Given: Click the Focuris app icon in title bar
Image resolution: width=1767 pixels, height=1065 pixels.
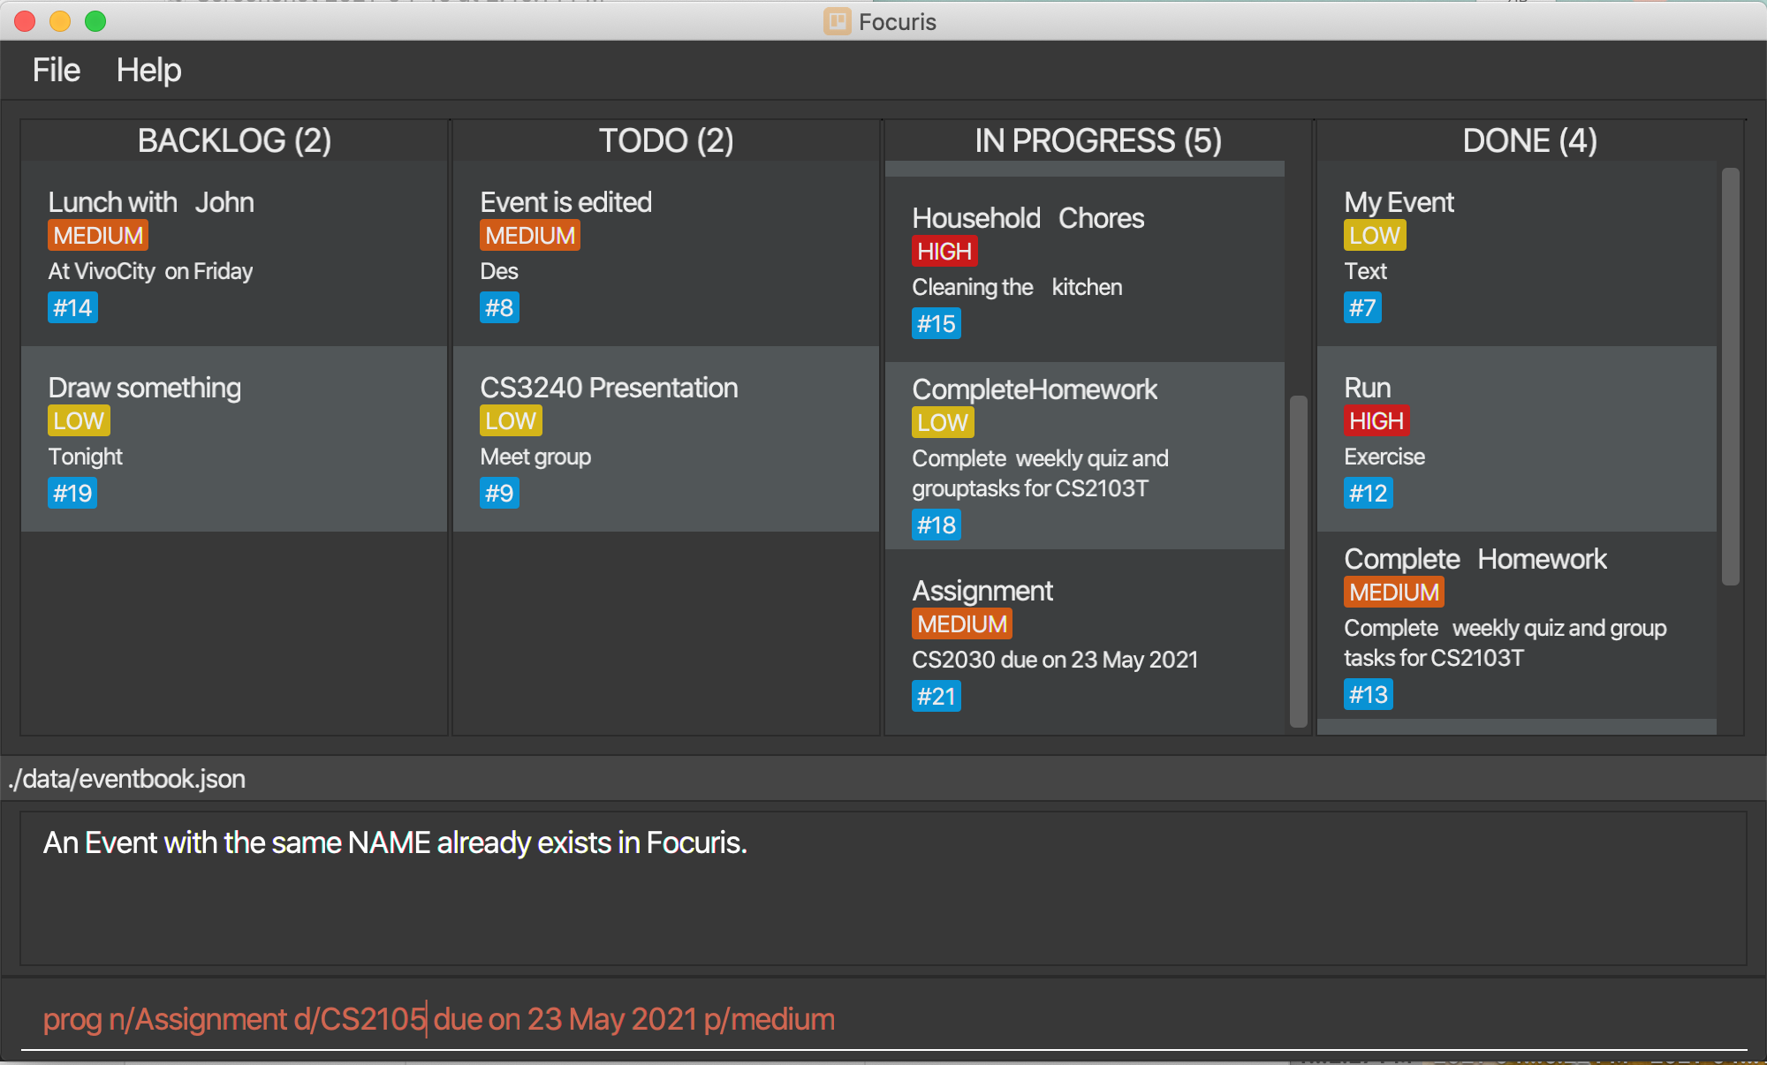Looking at the screenshot, I should pyautogui.click(x=837, y=21).
